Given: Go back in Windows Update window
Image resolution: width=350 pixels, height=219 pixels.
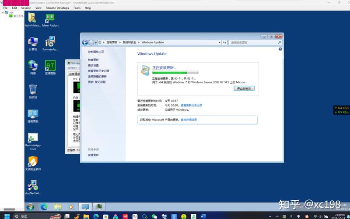Looking at the screenshot, I should 85,42.
